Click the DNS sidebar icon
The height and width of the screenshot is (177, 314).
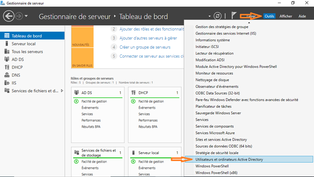(7, 75)
